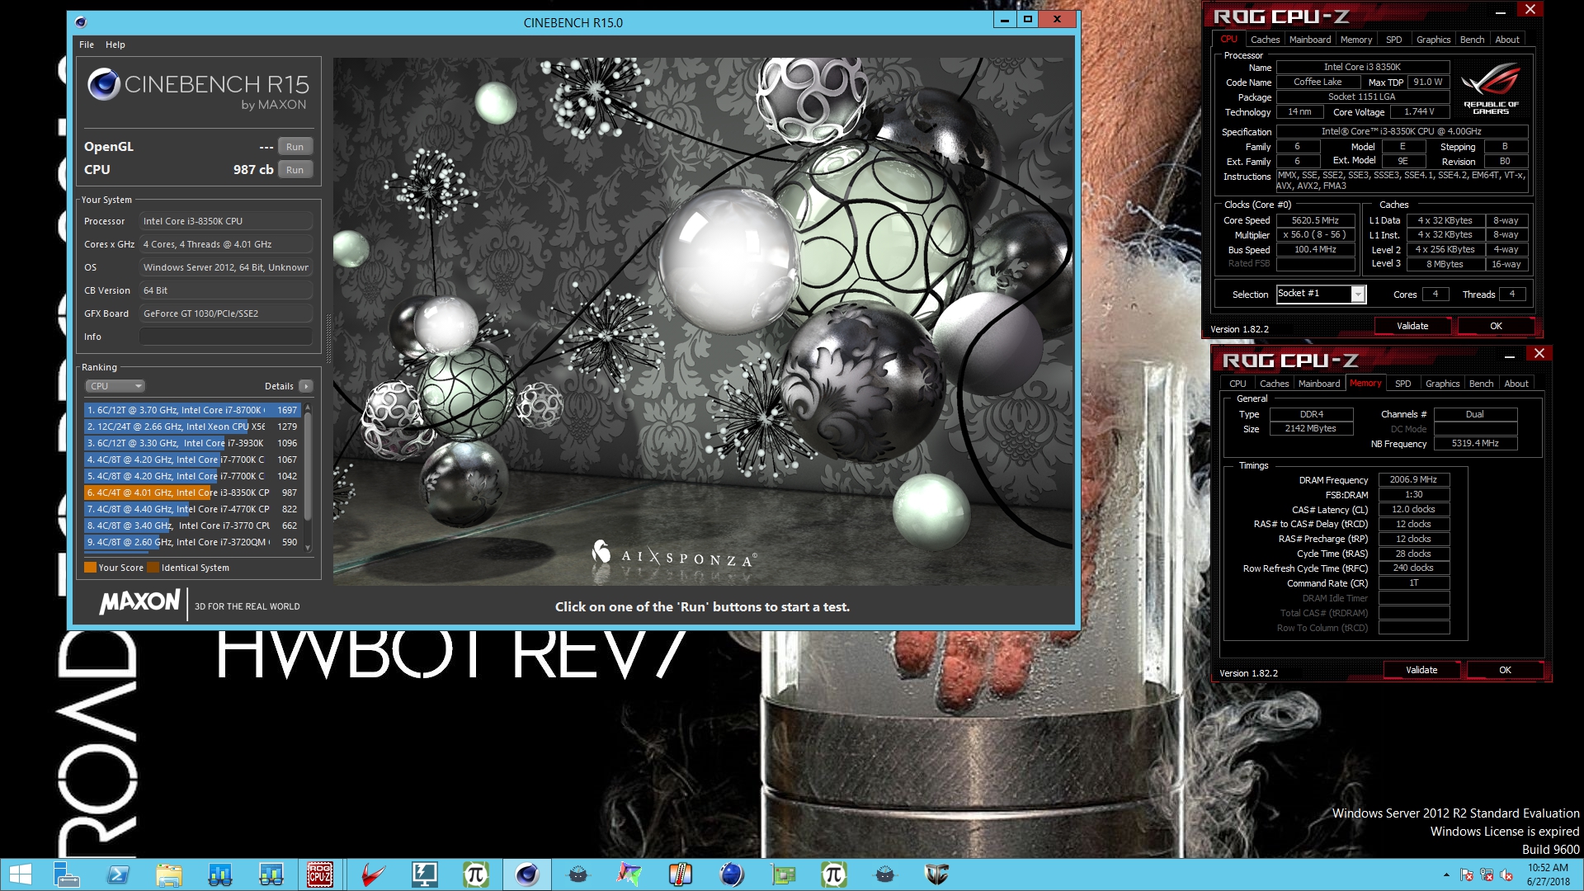Open Caches tab in lower CPU-Z

pos(1274,384)
